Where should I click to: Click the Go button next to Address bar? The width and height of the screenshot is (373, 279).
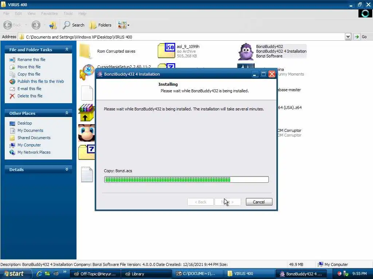[361, 37]
